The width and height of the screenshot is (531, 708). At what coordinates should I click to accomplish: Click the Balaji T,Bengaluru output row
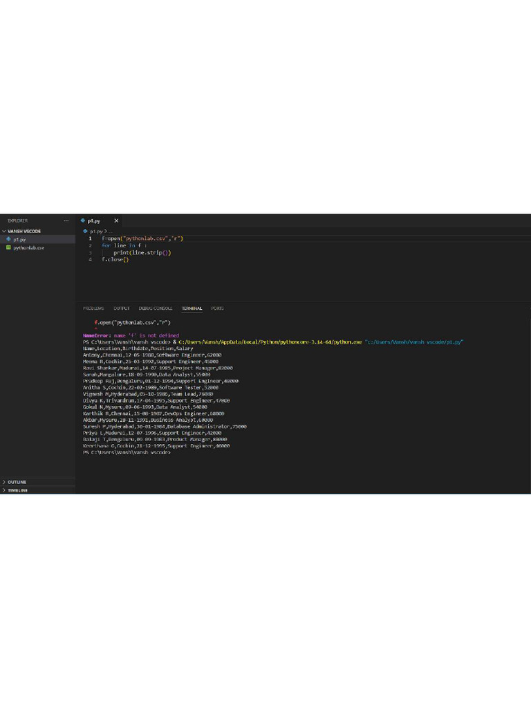coord(155,439)
